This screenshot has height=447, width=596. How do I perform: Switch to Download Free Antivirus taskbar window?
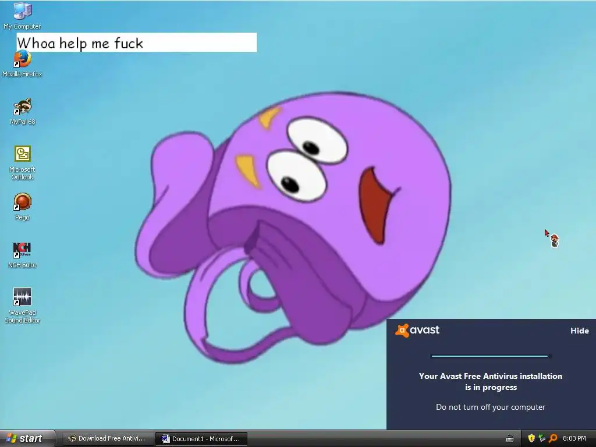pos(107,439)
